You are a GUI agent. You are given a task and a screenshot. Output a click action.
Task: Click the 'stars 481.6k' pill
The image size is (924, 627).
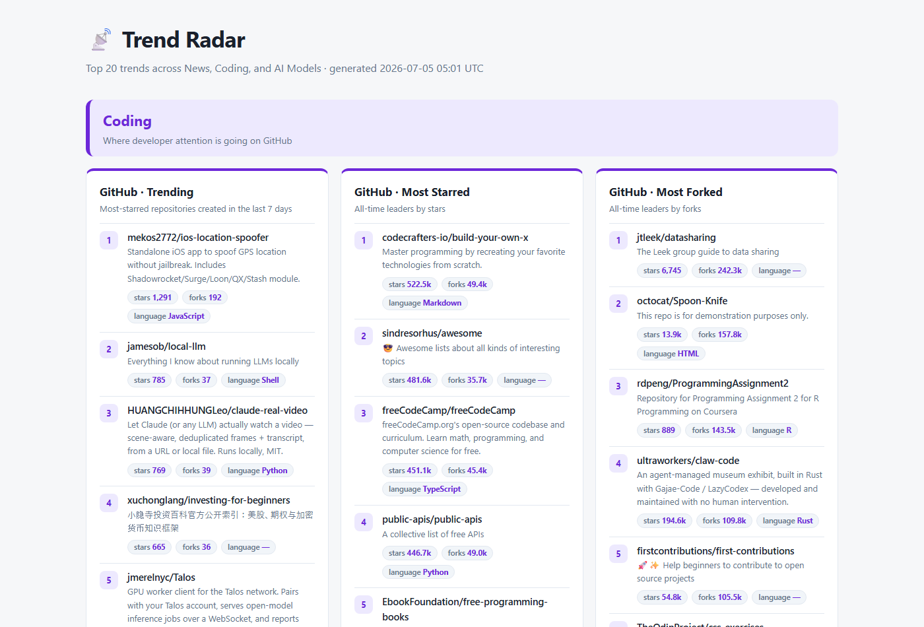pos(410,380)
